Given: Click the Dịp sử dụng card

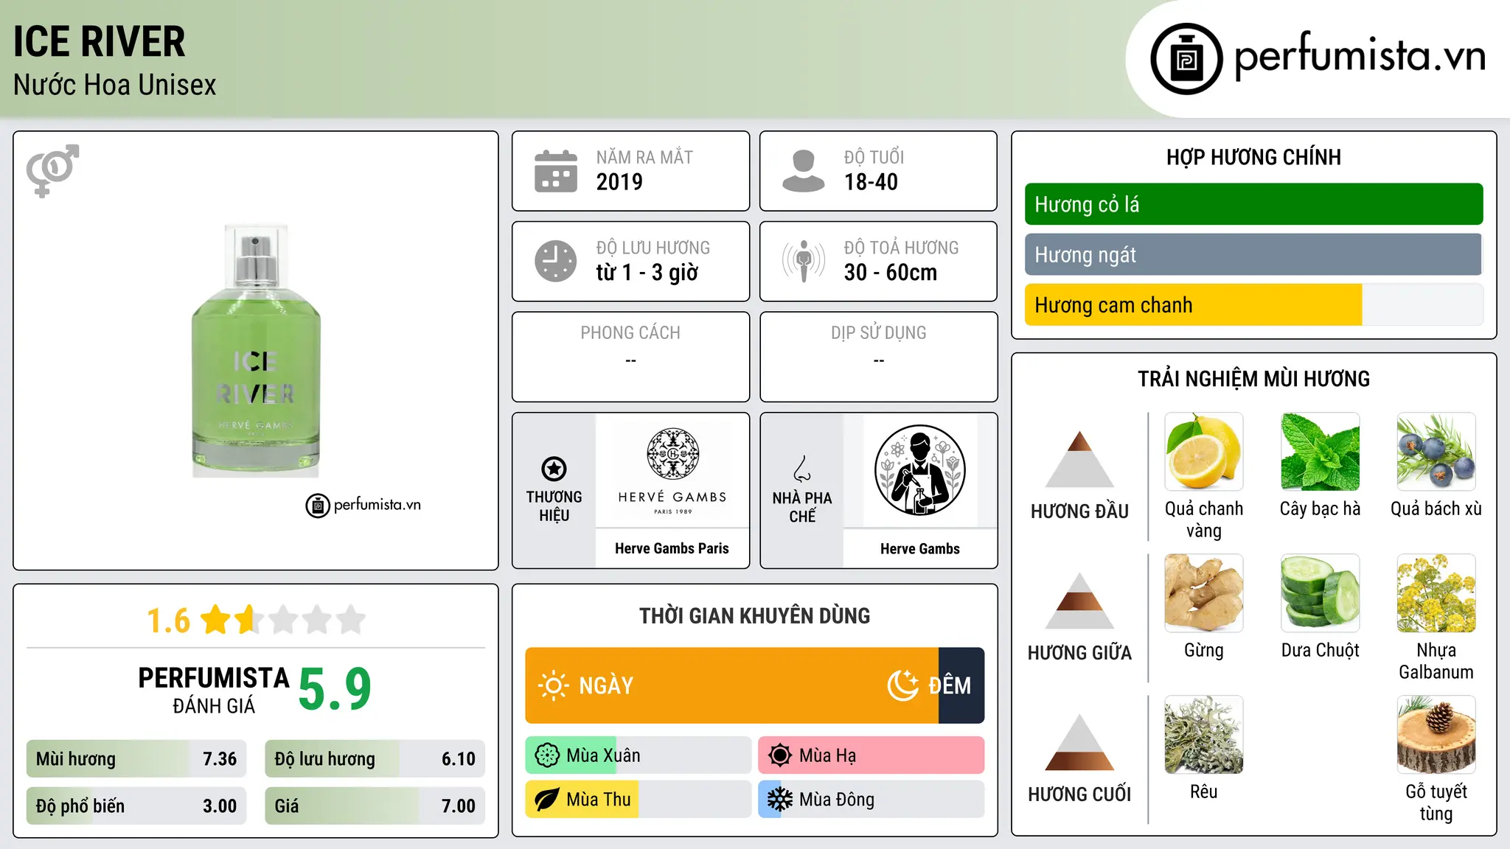Looking at the screenshot, I should pyautogui.click(x=878, y=357).
